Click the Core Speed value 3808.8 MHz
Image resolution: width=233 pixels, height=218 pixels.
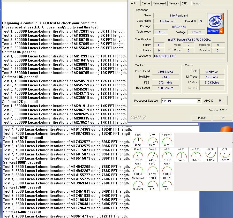click(166, 72)
